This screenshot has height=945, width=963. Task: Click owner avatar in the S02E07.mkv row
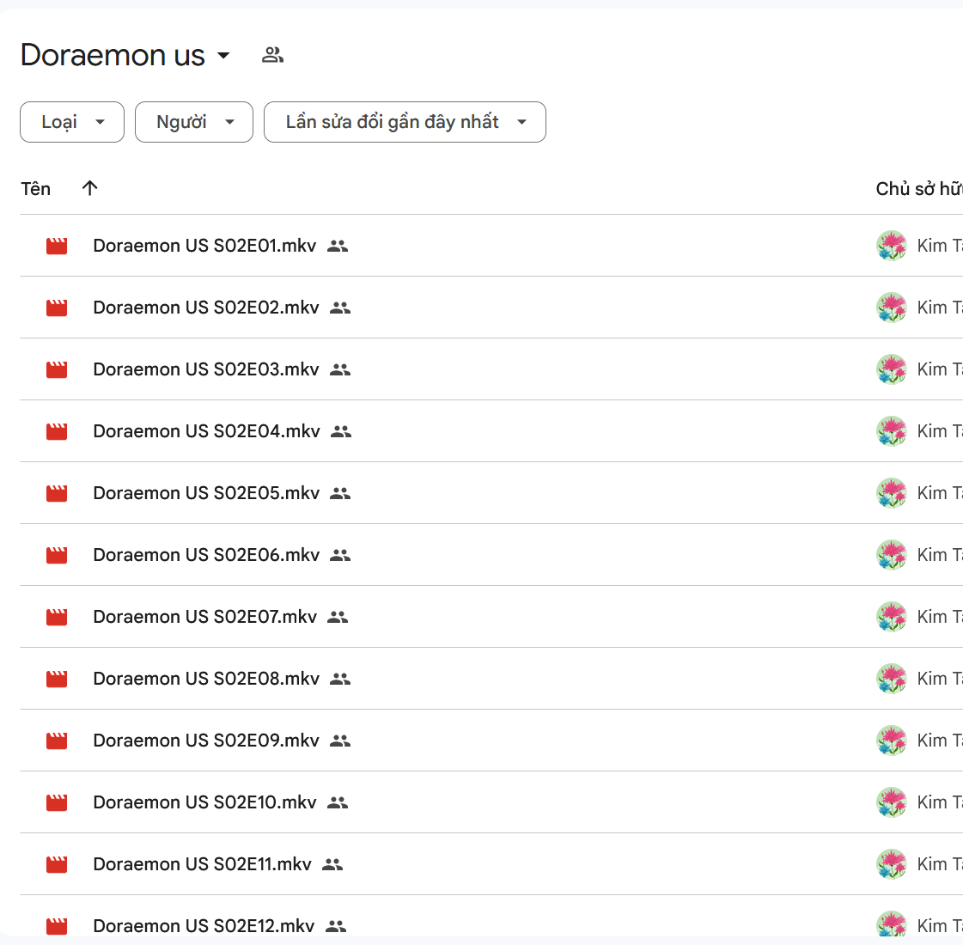click(x=892, y=617)
